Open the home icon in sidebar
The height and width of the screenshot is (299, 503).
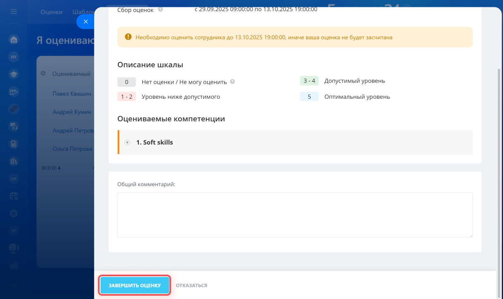click(14, 40)
